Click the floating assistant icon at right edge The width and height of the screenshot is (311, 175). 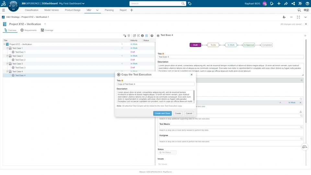[305, 147]
